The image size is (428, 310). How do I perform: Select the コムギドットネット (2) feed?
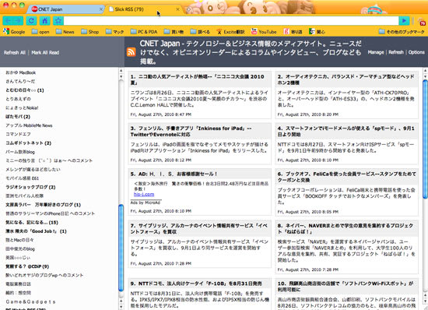click(x=28, y=143)
